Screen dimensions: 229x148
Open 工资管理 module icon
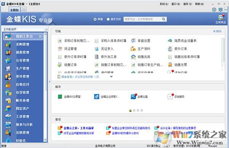click(x=8, y=117)
